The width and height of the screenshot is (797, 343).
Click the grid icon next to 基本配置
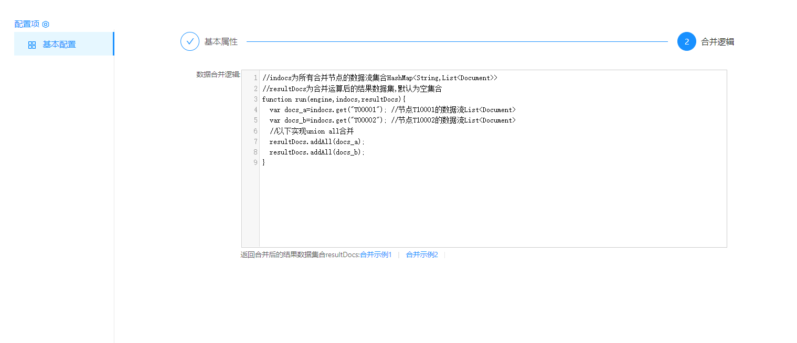click(x=32, y=45)
